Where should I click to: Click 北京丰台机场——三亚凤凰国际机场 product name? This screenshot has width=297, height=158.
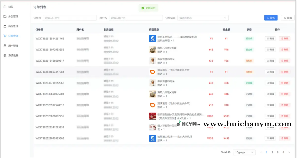(177, 37)
